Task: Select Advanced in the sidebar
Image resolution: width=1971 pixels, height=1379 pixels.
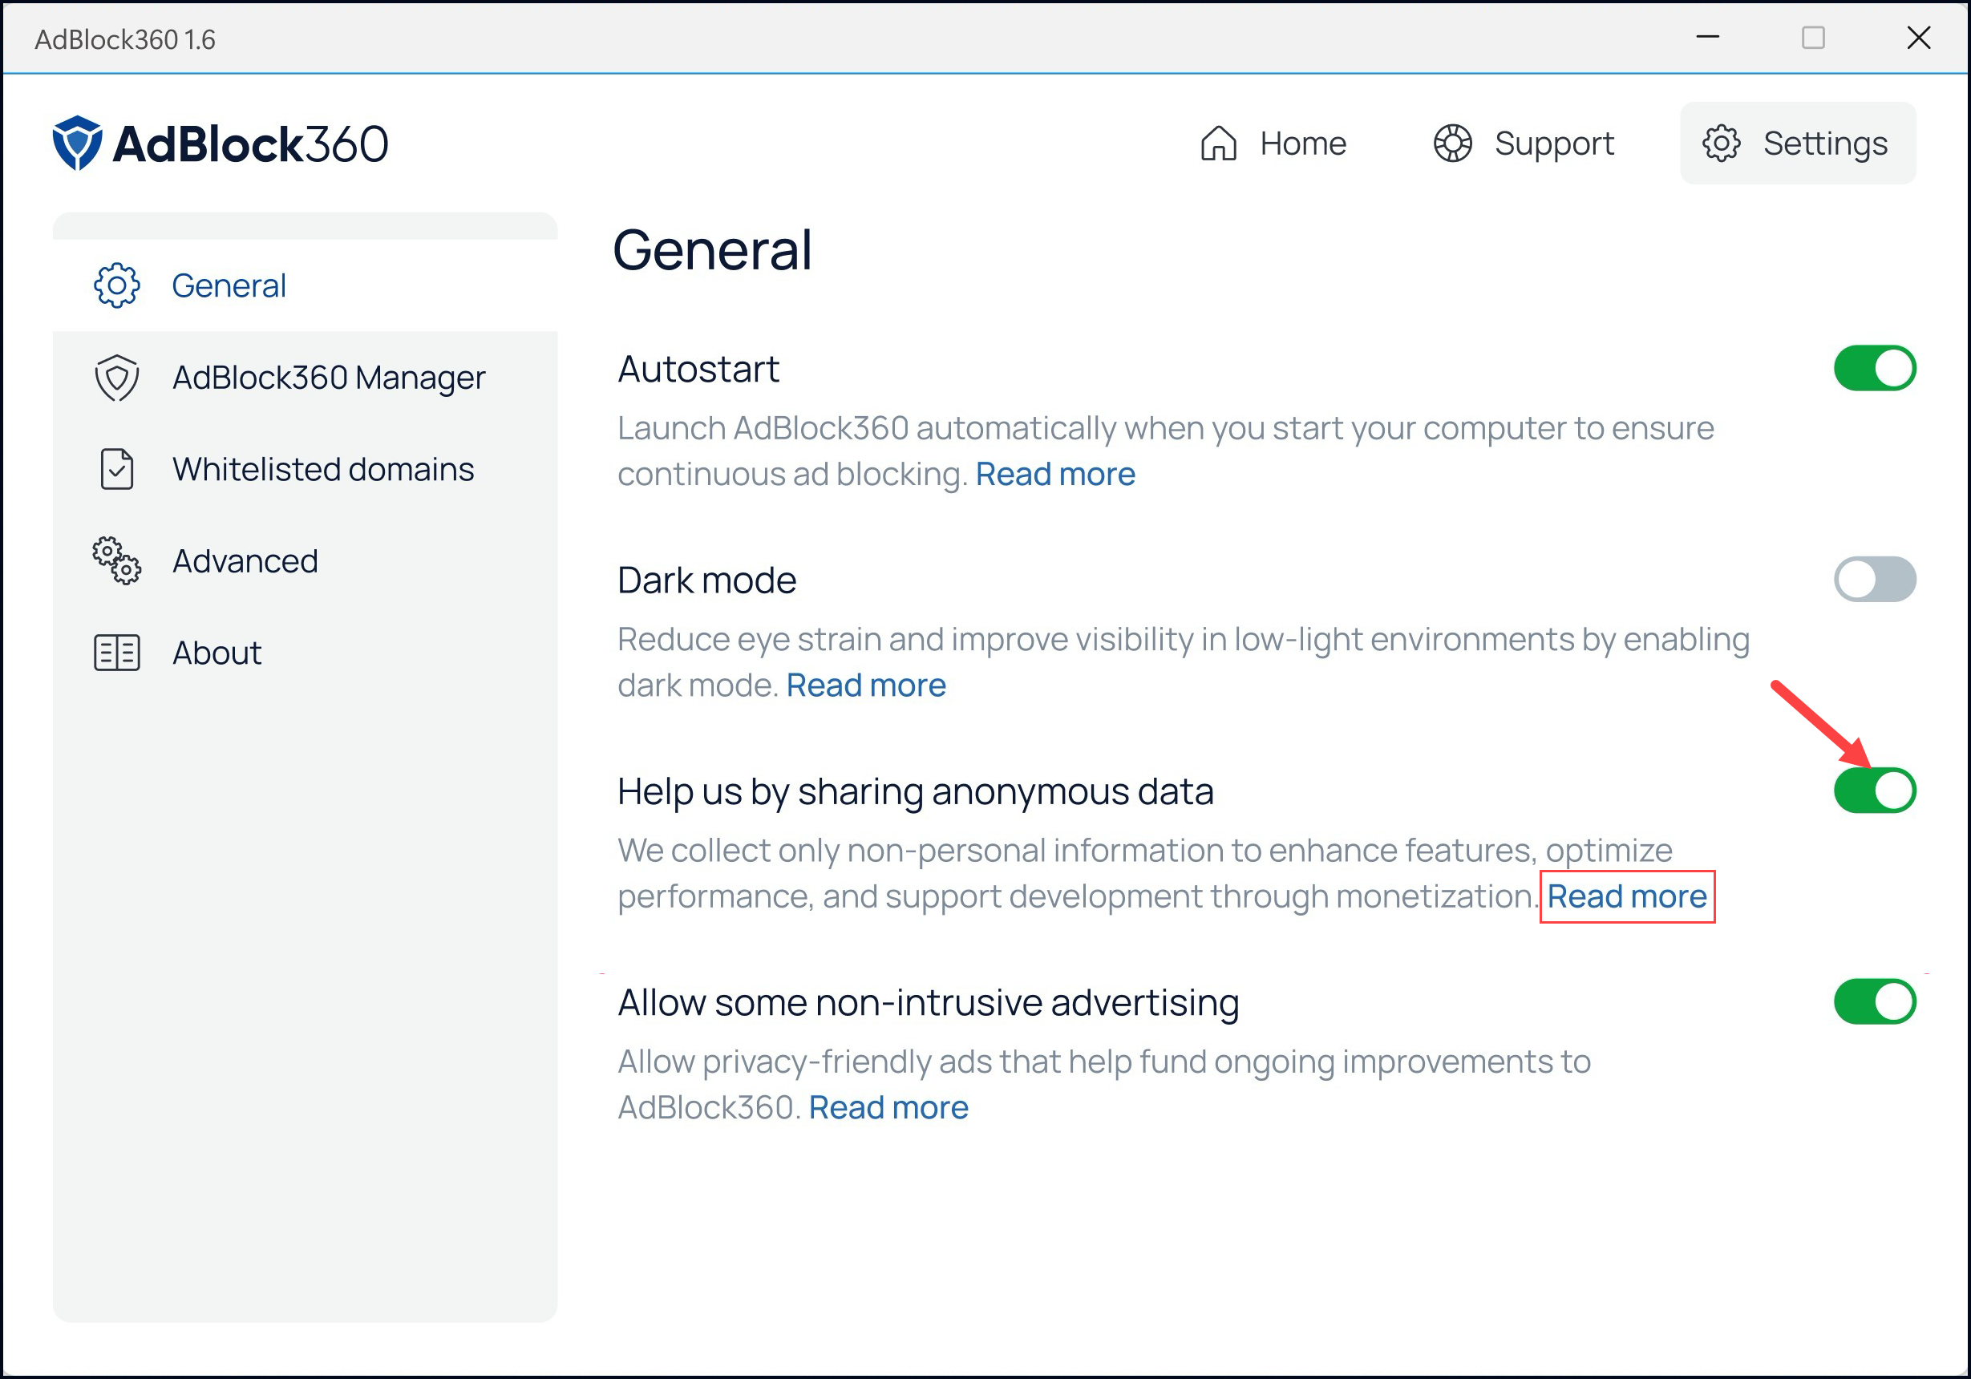Action: pyautogui.click(x=305, y=561)
